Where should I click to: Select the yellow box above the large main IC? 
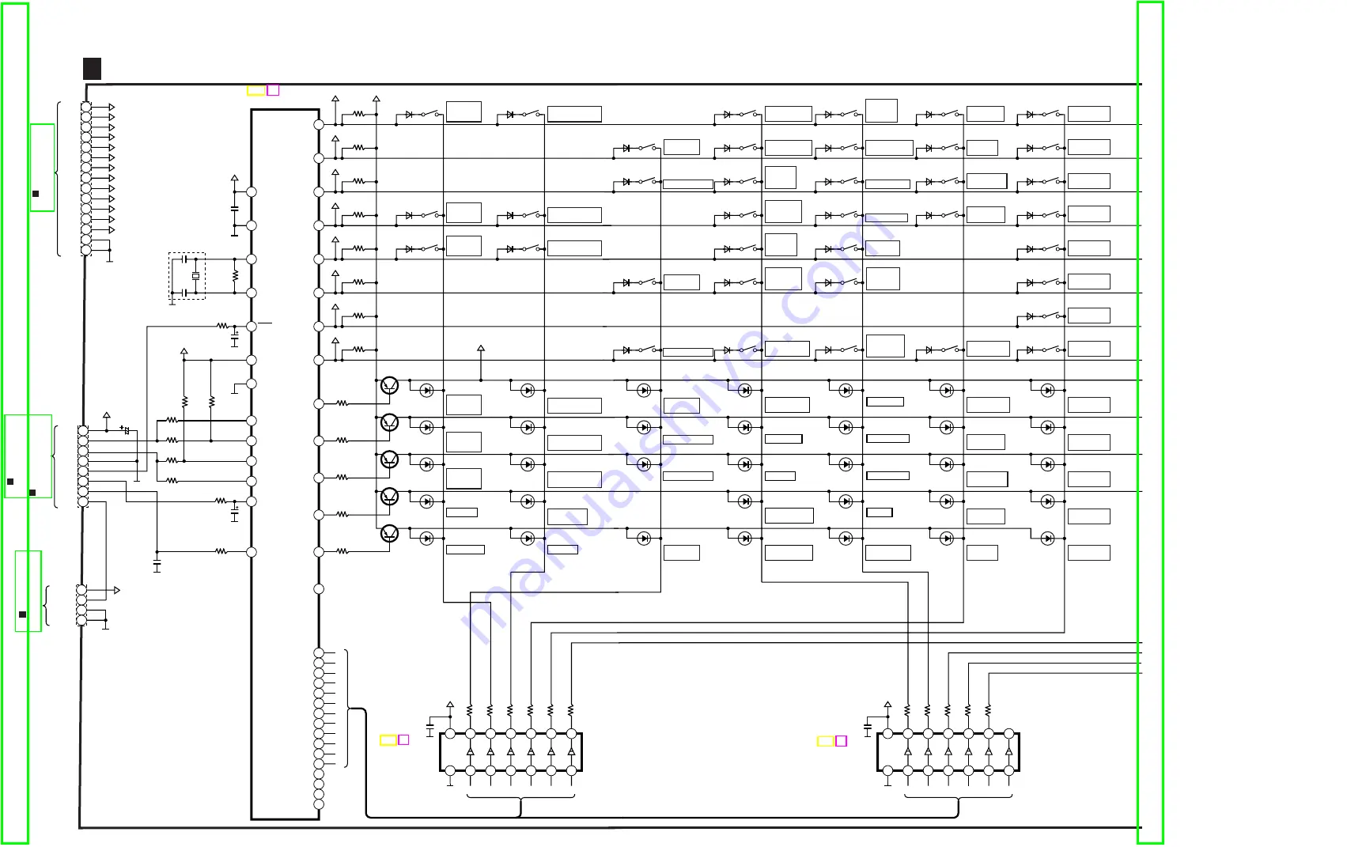click(x=255, y=90)
